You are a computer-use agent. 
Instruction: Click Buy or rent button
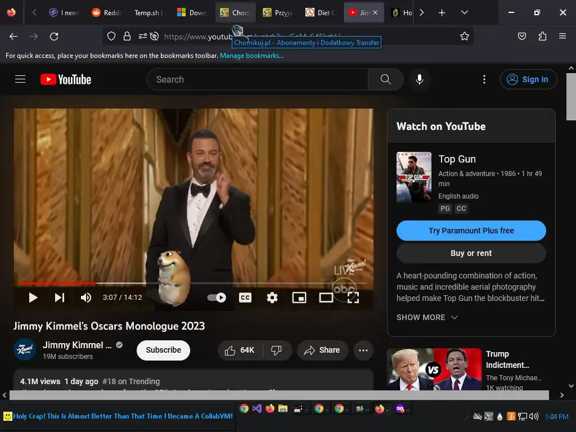tap(471, 253)
